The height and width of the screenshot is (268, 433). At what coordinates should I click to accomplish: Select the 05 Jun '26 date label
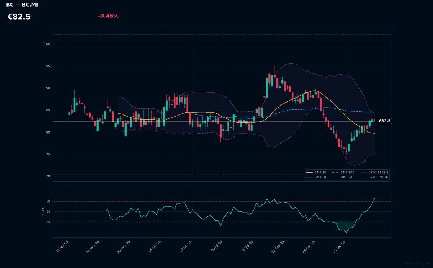(155, 247)
